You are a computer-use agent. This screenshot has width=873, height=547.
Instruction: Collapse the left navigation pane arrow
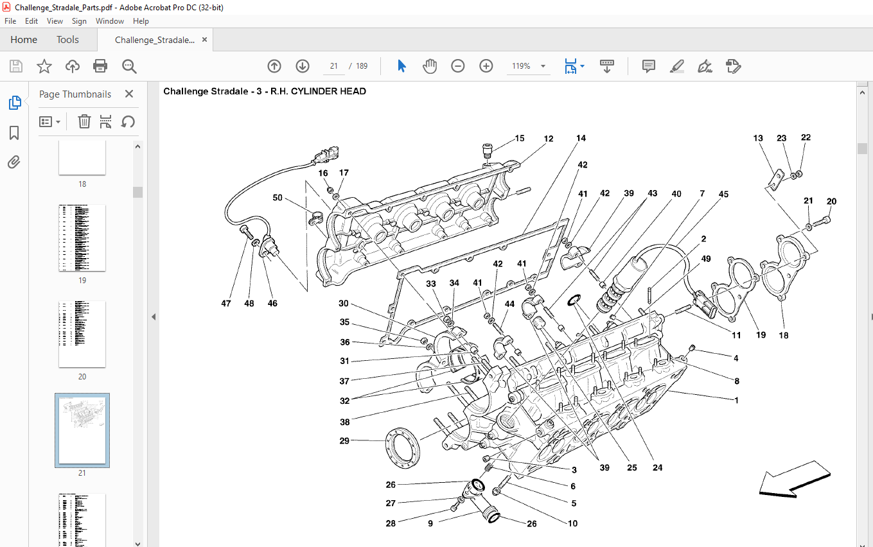point(153,317)
